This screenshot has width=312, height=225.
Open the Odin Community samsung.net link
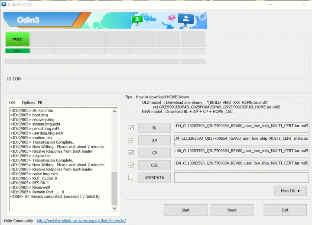(x=81, y=221)
